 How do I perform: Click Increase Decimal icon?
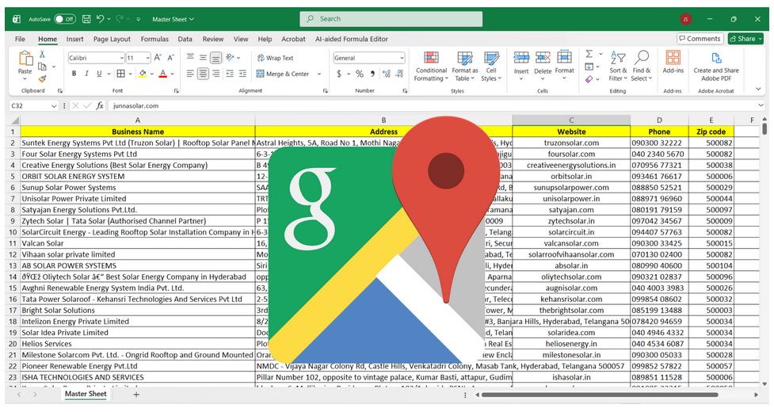click(x=387, y=74)
